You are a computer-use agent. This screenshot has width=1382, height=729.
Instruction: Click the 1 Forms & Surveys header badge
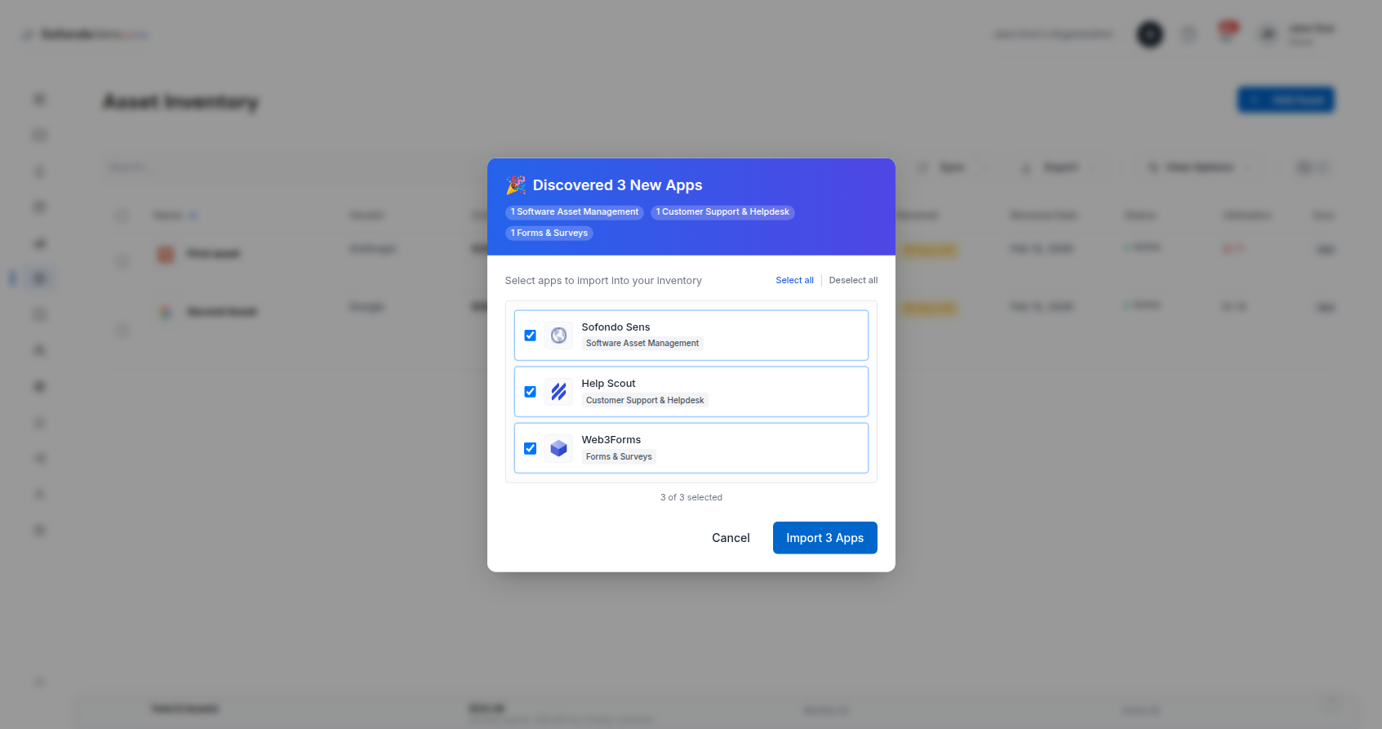point(549,233)
